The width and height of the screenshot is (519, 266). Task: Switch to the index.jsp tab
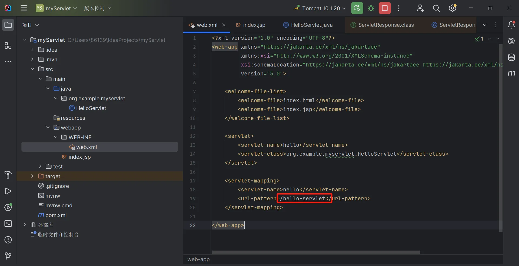[251, 25]
